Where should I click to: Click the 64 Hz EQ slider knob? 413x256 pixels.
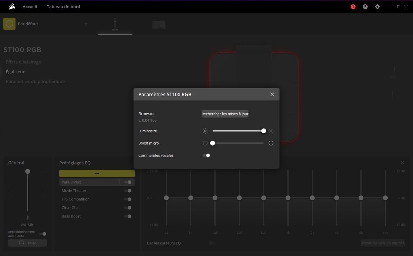tap(191, 198)
